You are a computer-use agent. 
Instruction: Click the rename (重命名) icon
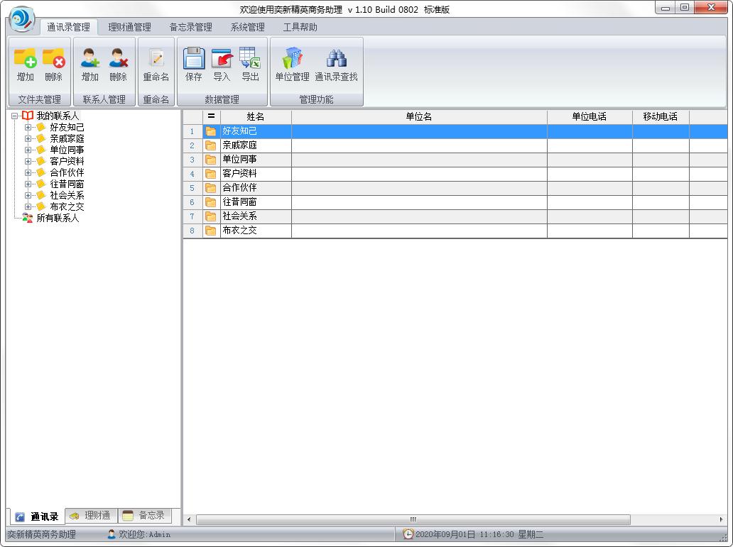[x=156, y=59]
